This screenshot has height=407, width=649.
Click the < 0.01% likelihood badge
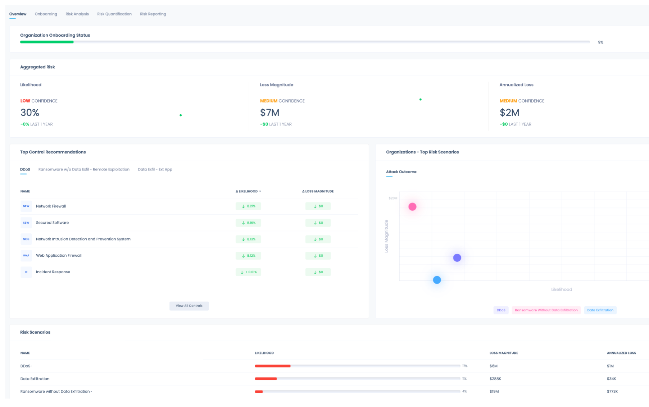click(248, 272)
